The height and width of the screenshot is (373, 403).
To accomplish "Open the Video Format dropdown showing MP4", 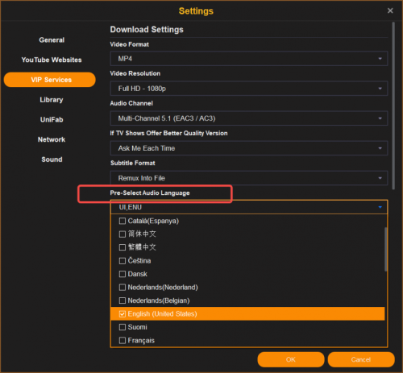I will coord(249,59).
